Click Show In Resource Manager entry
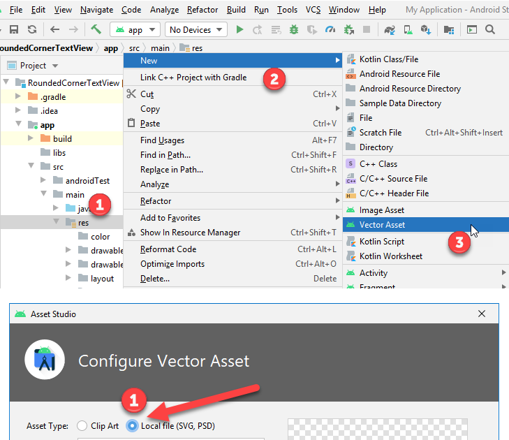509x440 pixels. [233, 232]
